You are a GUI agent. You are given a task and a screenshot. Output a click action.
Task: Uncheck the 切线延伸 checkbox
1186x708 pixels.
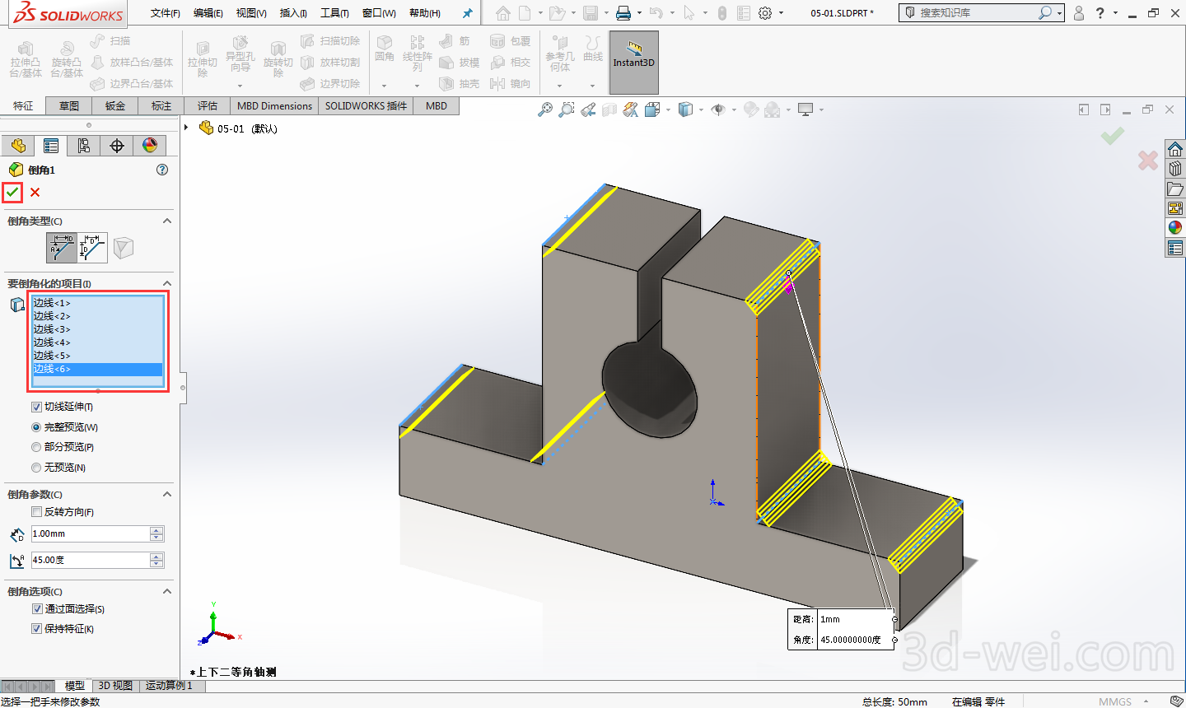(x=36, y=407)
